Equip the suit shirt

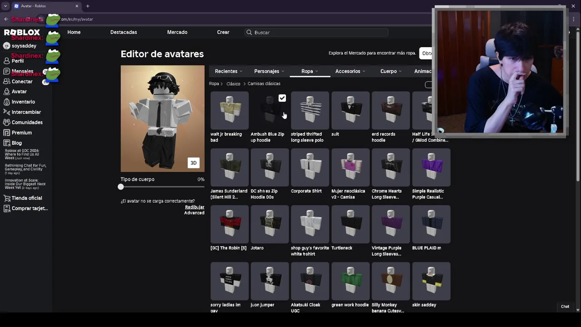pyautogui.click(x=350, y=110)
